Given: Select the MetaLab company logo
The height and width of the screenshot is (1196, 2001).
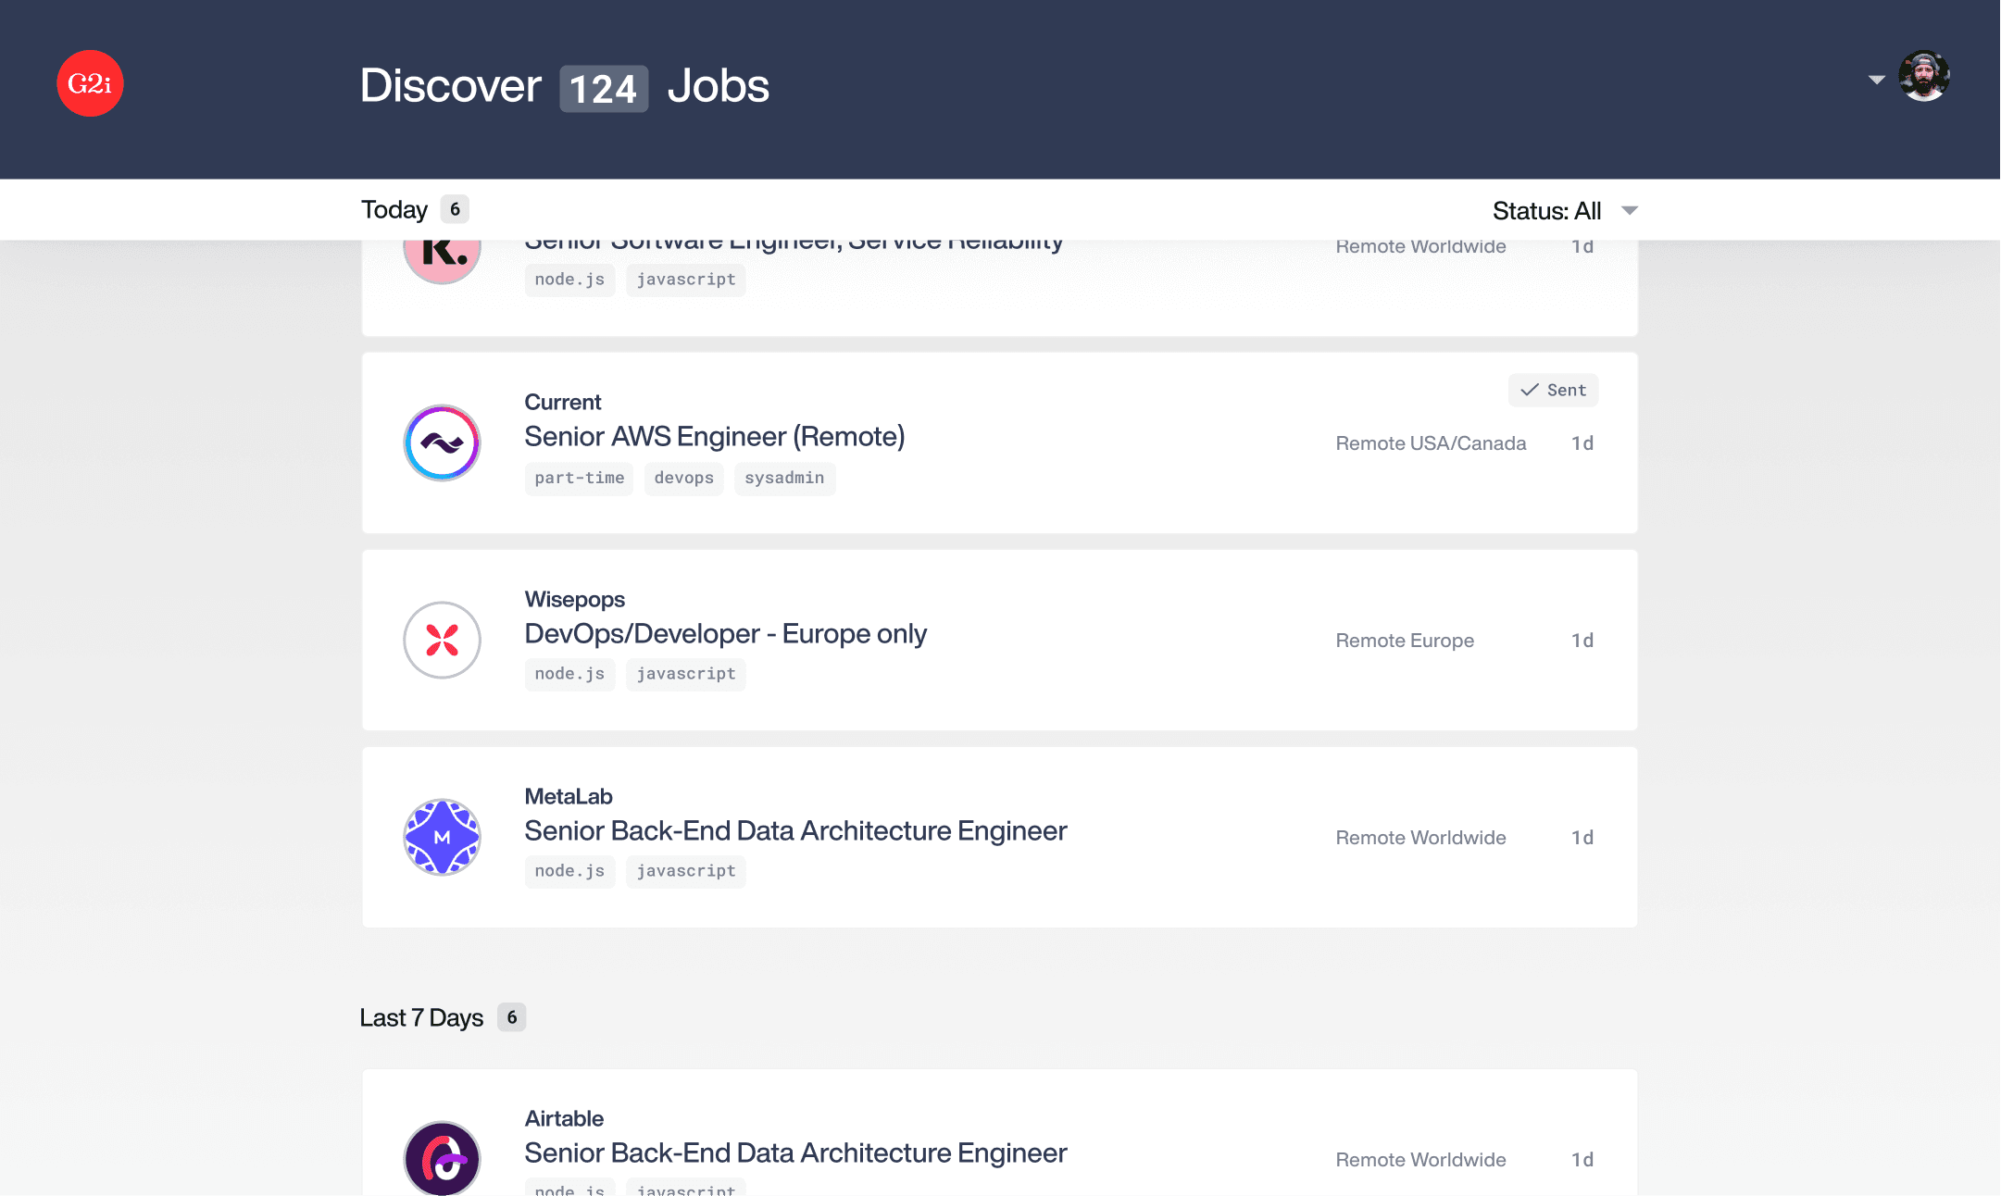Looking at the screenshot, I should coord(442,837).
